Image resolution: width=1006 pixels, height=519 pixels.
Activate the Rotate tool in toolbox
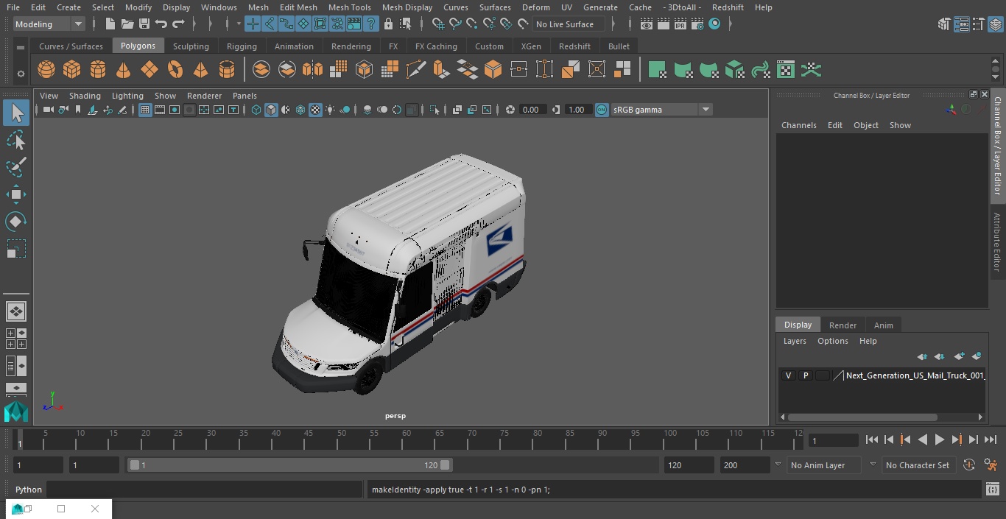[x=16, y=222]
